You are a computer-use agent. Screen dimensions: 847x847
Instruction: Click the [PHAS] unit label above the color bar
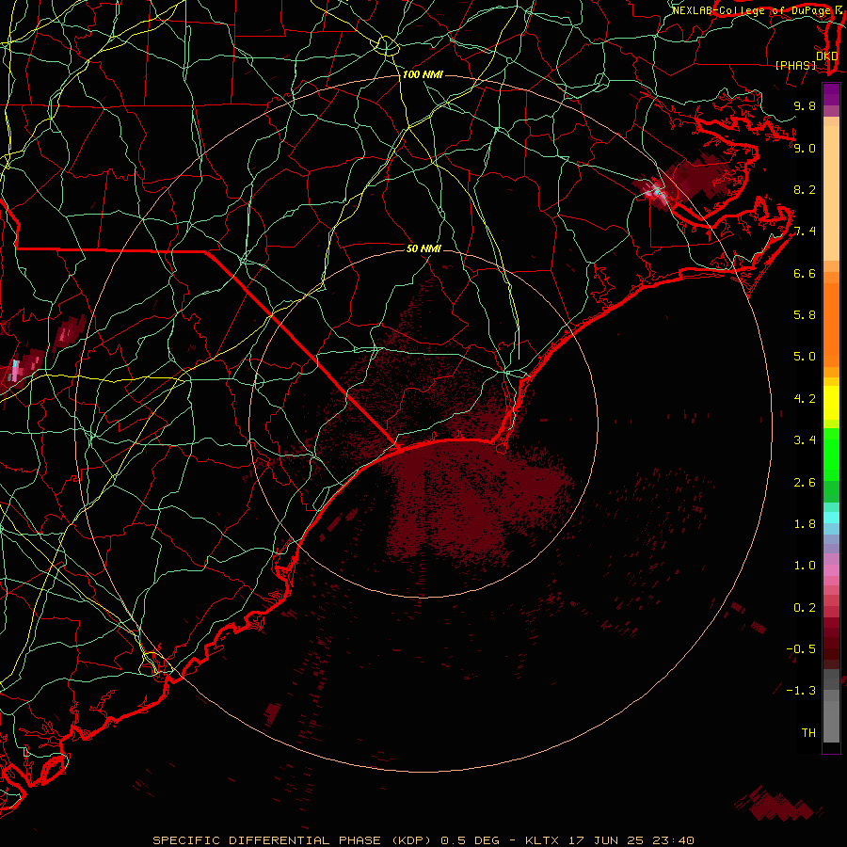pyautogui.click(x=795, y=65)
